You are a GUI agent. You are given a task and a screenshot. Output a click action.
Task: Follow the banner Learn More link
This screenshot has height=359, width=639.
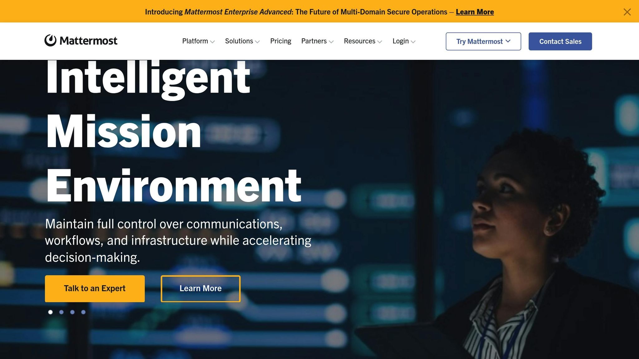coord(475,12)
